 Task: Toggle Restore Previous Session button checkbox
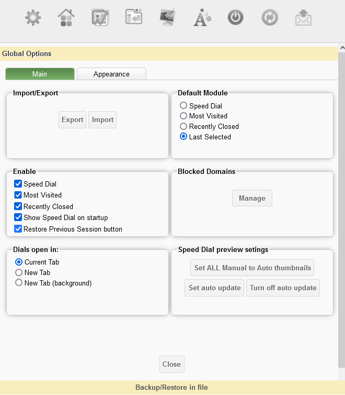pyautogui.click(x=18, y=229)
